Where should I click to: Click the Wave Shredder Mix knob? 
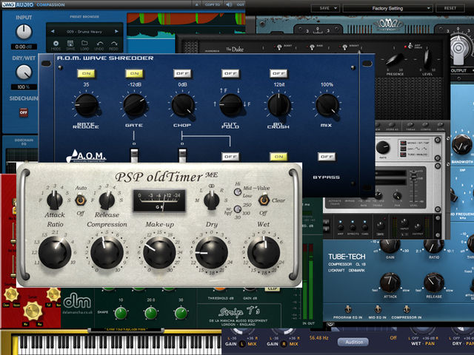(x=327, y=105)
